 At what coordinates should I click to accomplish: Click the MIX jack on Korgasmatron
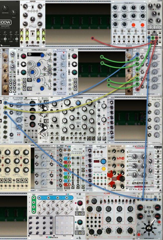tap(89, 138)
